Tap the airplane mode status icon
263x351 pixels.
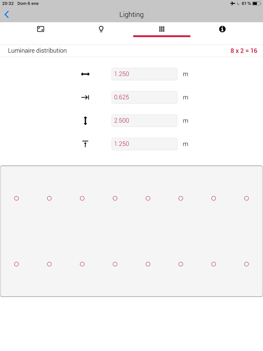233,3
